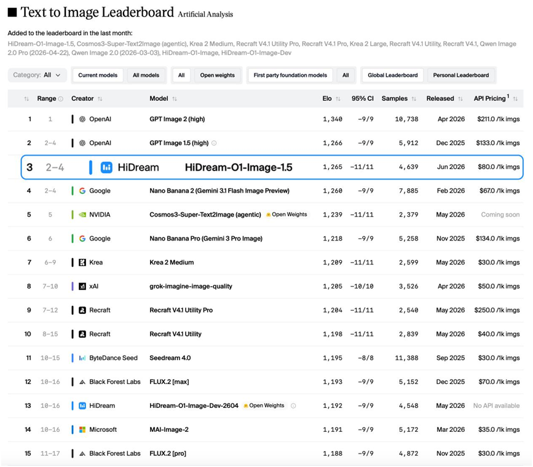Click info icon beside GPT Image 1.5 (high)
The width and height of the screenshot is (533, 467).
tap(214, 143)
